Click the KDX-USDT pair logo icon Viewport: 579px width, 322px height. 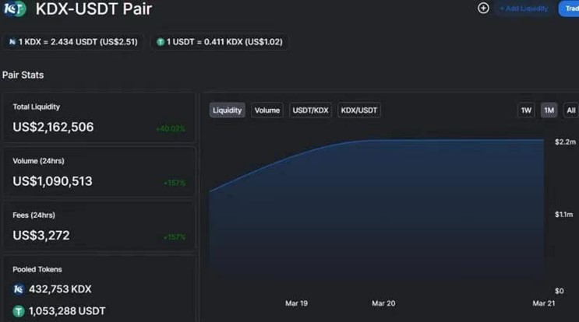point(15,9)
